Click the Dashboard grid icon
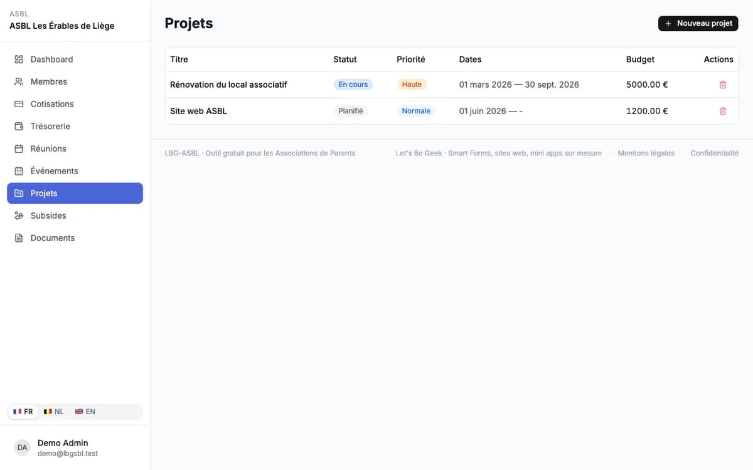The height and width of the screenshot is (470, 753). pyautogui.click(x=19, y=60)
